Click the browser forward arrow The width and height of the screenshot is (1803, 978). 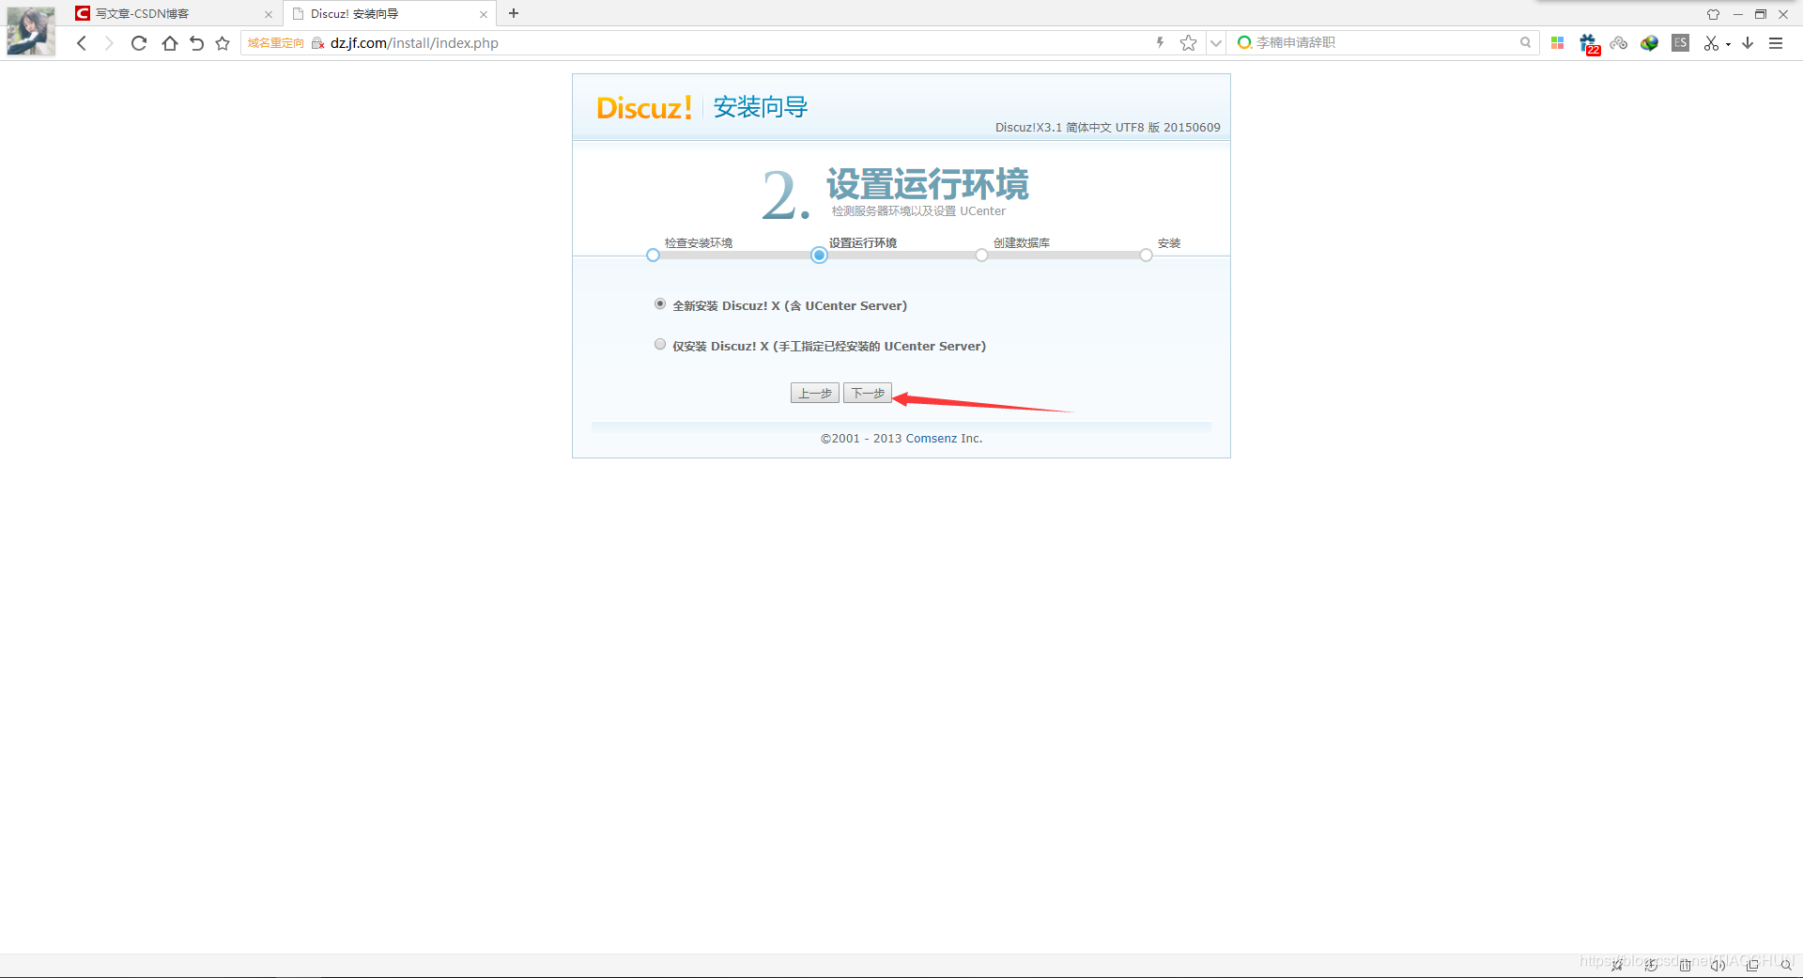click(109, 43)
